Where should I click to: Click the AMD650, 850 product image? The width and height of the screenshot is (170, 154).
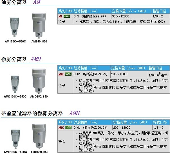click(x=37, y=81)
